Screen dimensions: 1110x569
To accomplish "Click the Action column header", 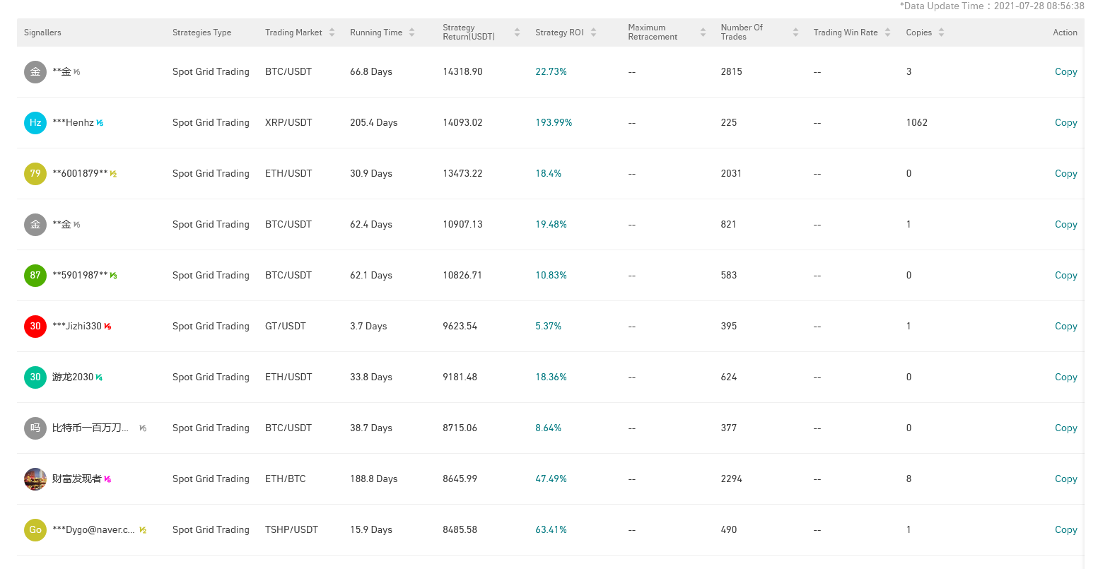I will [x=1065, y=33].
